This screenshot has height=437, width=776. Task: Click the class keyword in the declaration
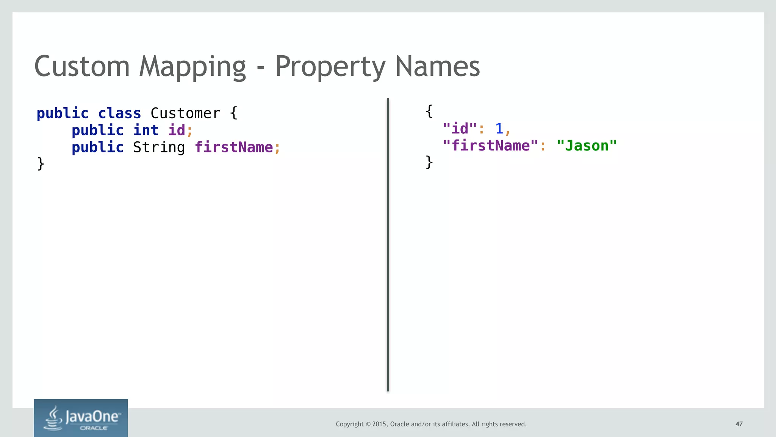point(119,113)
